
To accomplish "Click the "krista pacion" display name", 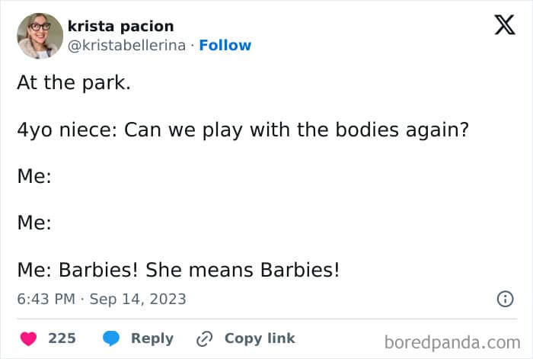I will pos(120,27).
